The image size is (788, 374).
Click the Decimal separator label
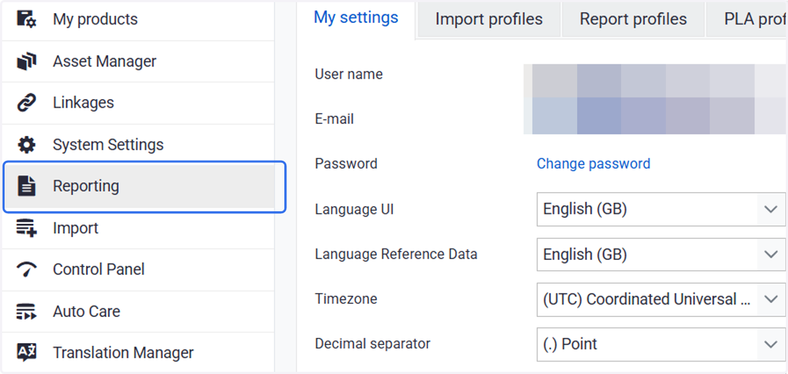[372, 344]
